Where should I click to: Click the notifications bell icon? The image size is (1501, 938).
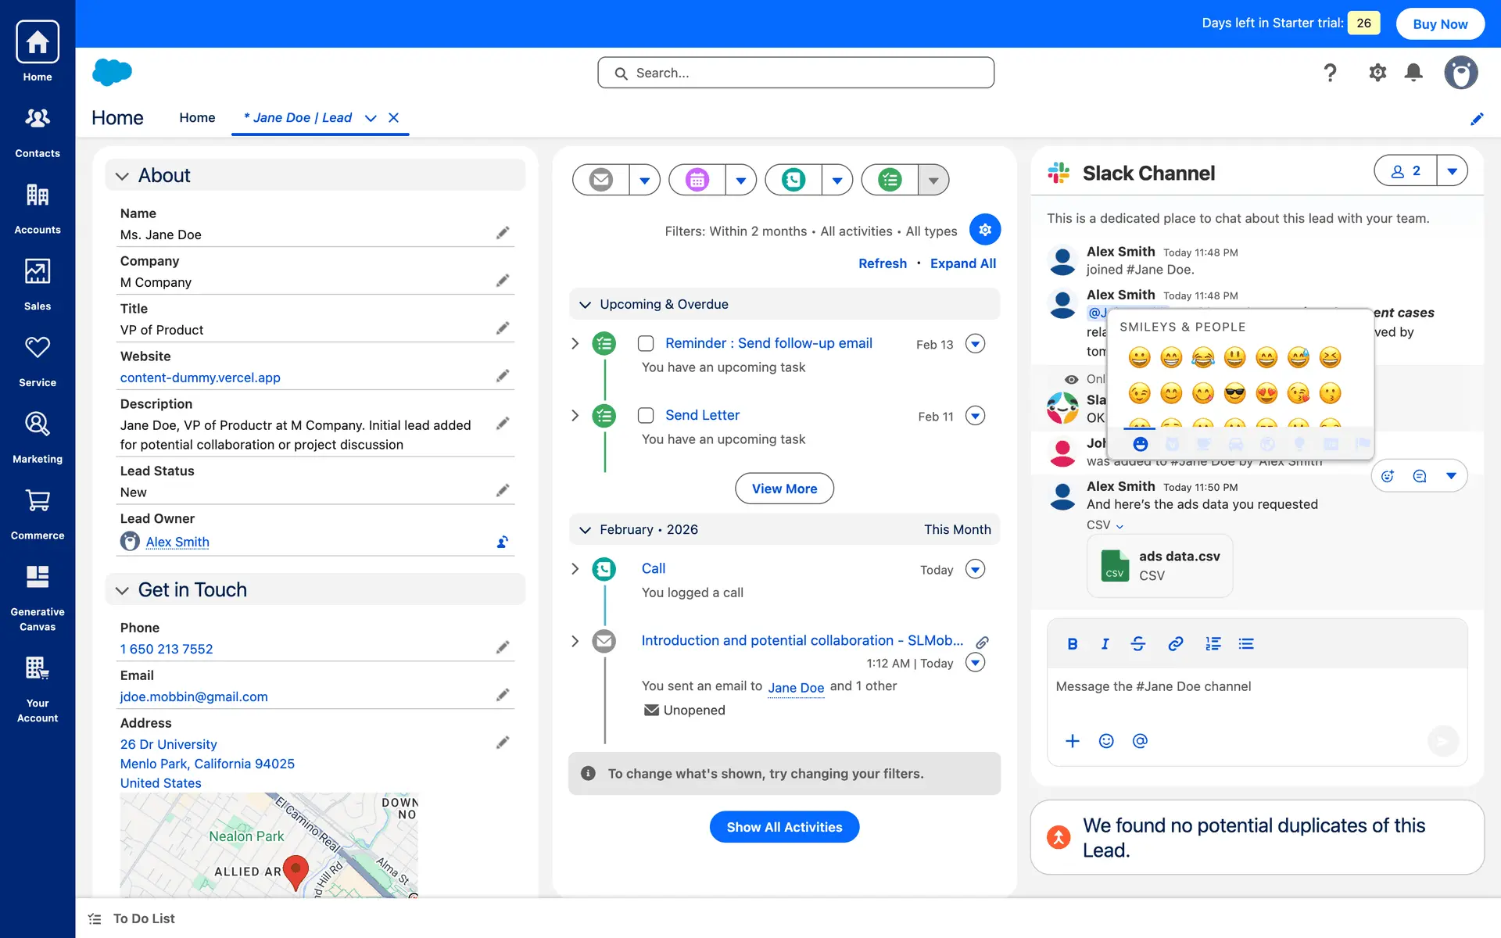(1413, 73)
